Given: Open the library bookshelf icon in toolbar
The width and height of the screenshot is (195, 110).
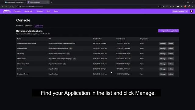Looking at the screenshot, I should point(171,6).
